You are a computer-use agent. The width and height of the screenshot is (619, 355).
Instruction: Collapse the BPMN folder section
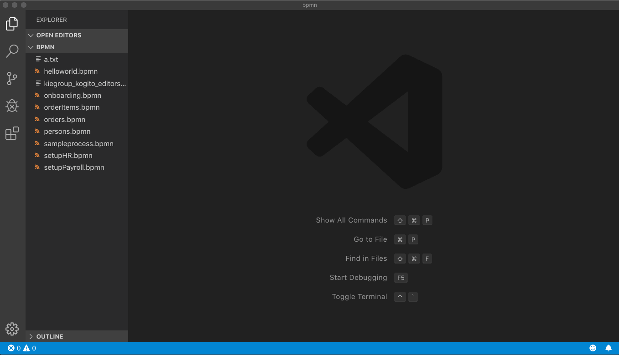coord(45,47)
